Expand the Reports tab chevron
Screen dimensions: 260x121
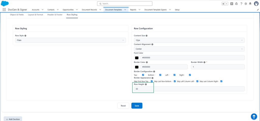pyautogui.click(x=139, y=10)
